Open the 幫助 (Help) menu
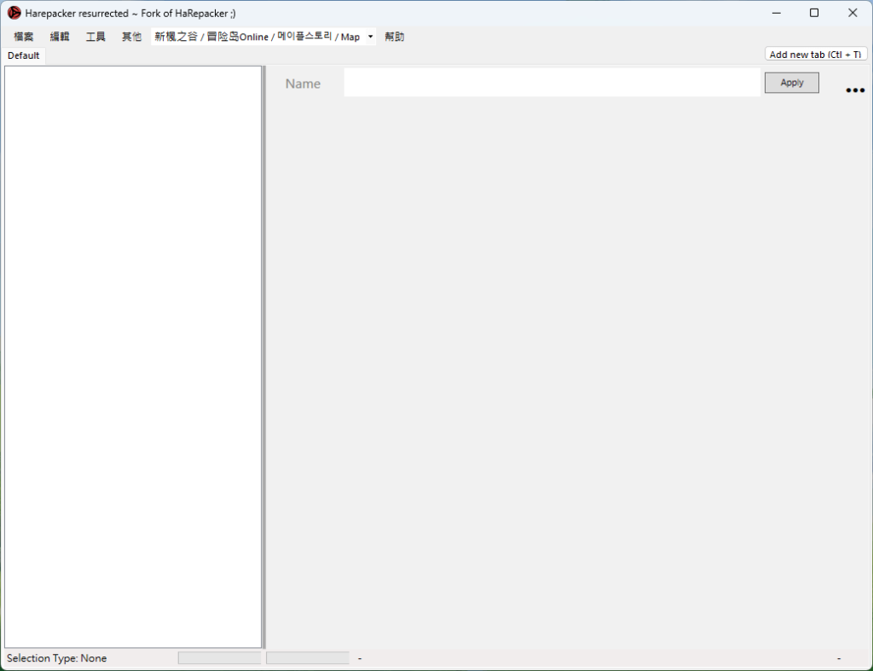 click(395, 37)
